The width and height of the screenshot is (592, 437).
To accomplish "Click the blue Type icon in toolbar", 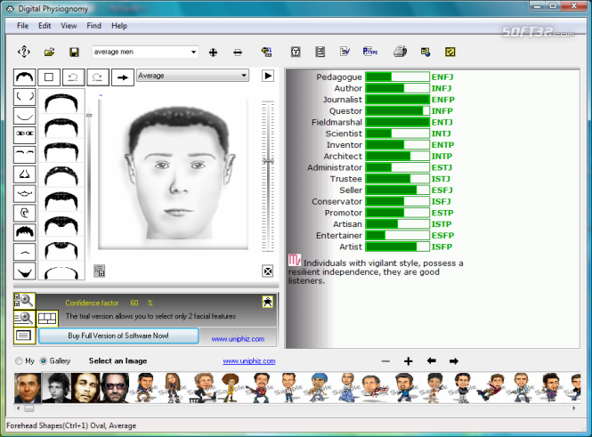I will click(370, 52).
